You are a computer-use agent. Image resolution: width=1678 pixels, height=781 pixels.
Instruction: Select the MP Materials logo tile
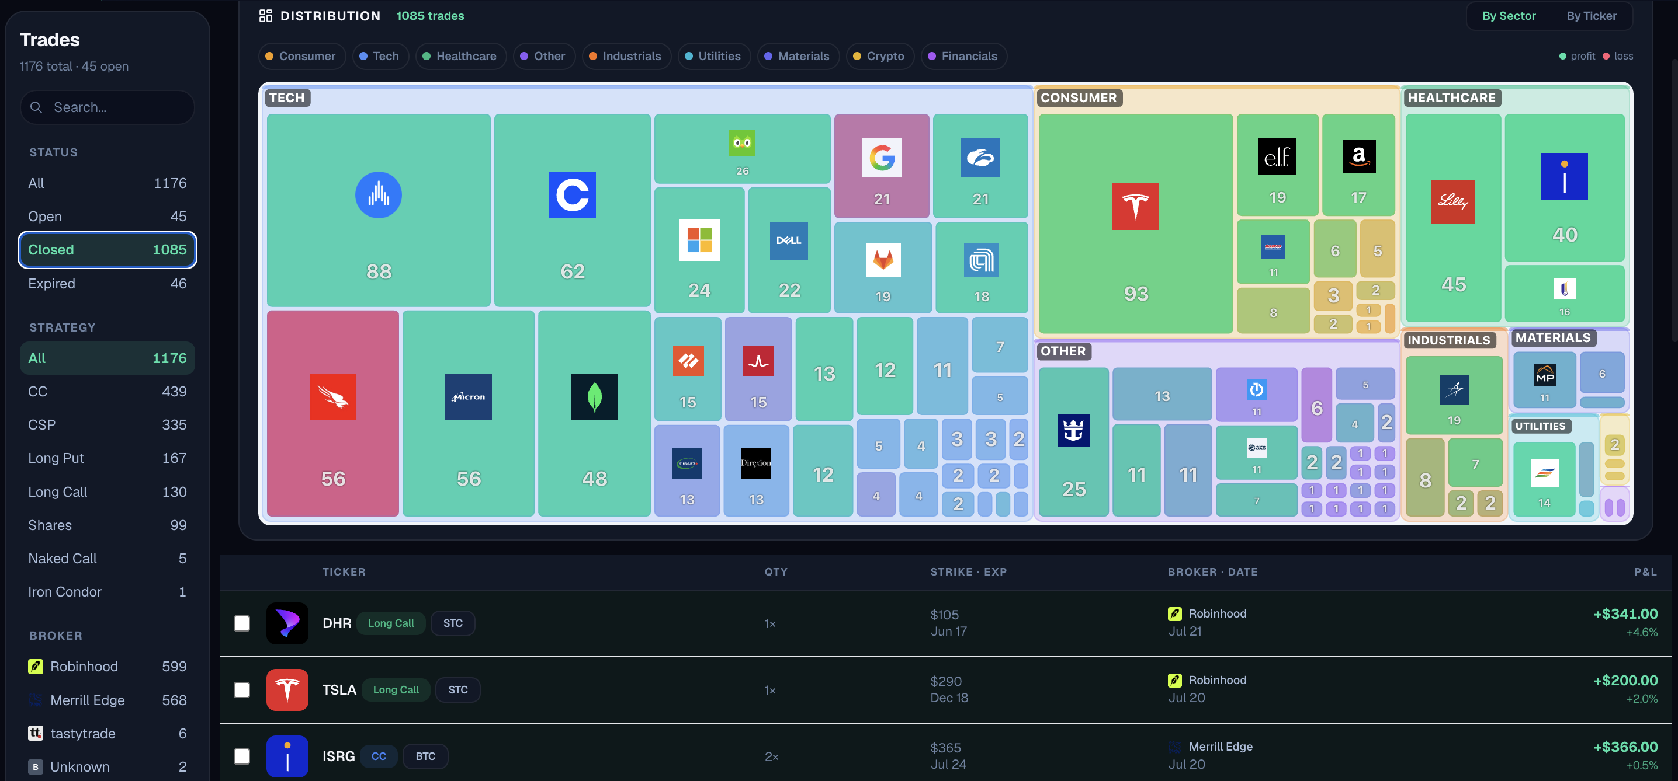coord(1544,380)
